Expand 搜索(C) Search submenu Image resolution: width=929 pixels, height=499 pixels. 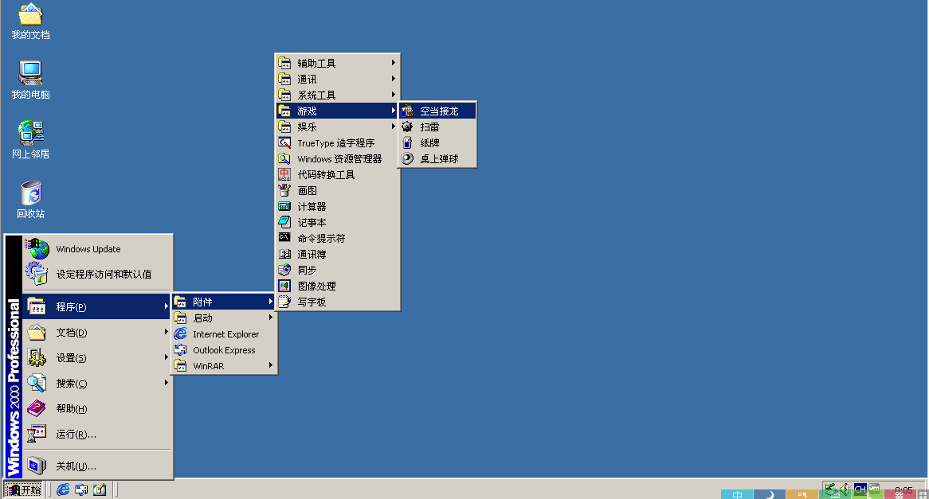(x=97, y=384)
